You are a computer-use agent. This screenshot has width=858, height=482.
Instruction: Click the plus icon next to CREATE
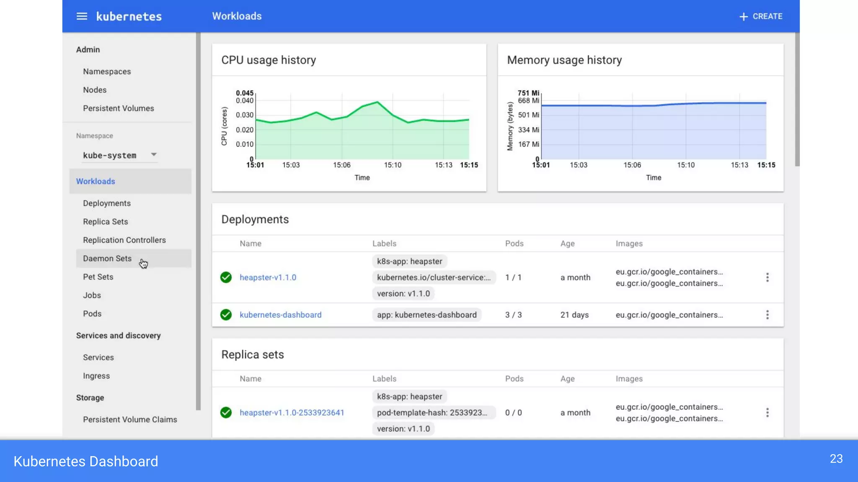[744, 16]
